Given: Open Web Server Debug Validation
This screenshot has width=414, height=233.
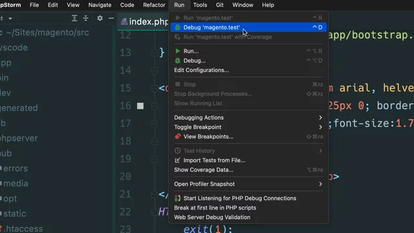Looking at the screenshot, I should pos(248,217).
